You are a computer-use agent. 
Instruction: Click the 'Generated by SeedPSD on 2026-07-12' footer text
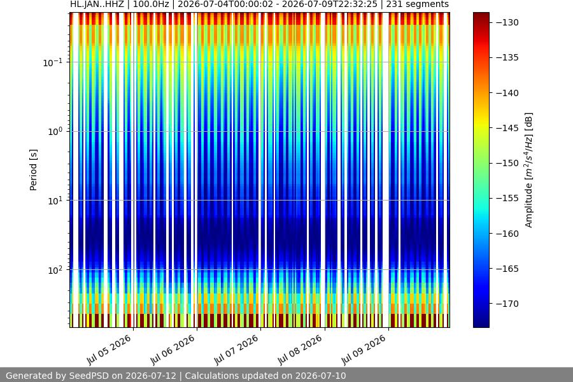(x=91, y=376)
